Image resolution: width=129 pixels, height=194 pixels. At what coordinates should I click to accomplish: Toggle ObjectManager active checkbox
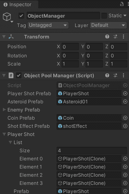[x=21, y=16]
